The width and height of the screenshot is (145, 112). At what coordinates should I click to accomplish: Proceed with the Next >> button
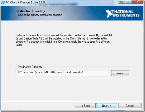pyautogui.click(x=107, y=106)
